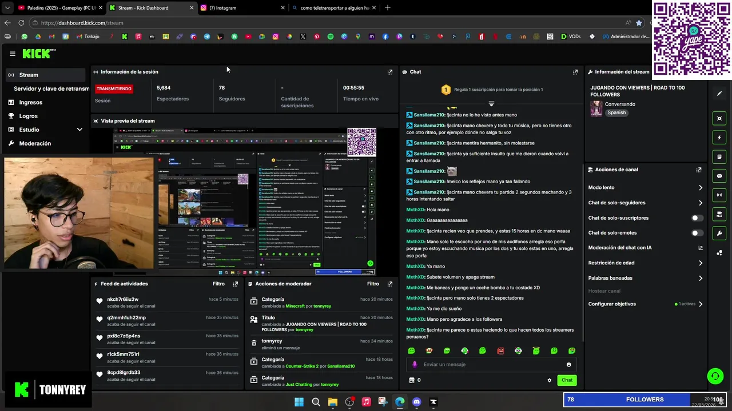The width and height of the screenshot is (732, 411).
Task: Click the shop icon showing 0 below chat
Action: 415,380
